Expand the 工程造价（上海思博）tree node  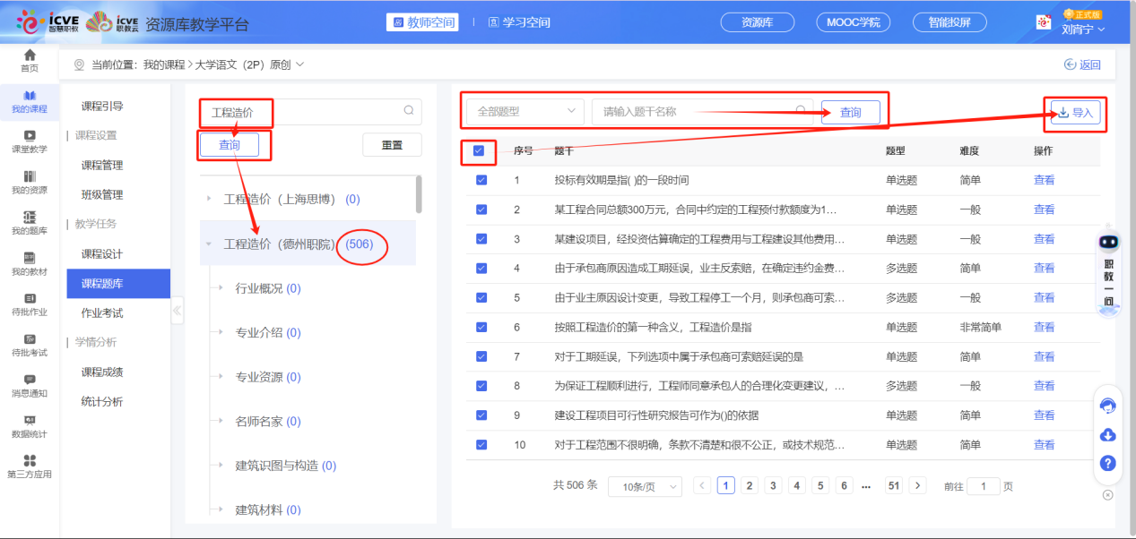(x=210, y=199)
